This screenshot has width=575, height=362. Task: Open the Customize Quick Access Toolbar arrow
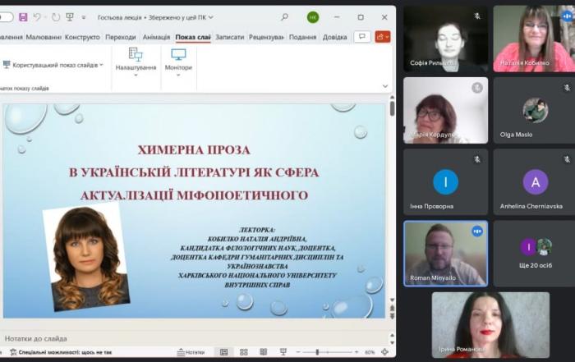click(x=84, y=17)
